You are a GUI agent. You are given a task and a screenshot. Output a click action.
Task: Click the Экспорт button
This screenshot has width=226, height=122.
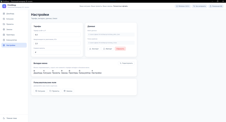[94, 49]
